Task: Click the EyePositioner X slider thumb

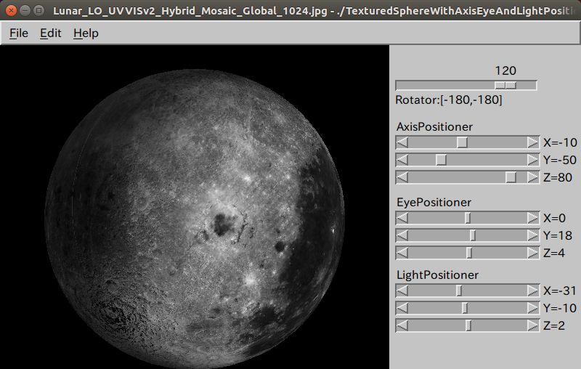Action: coord(468,218)
